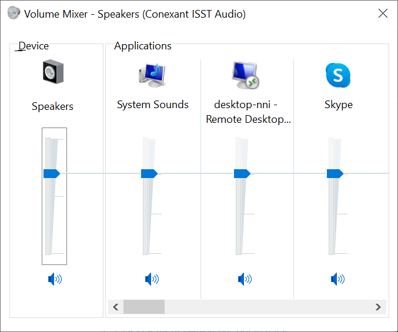The height and width of the screenshot is (332, 398).
Task: Mute System Sounds
Action: coord(152,279)
